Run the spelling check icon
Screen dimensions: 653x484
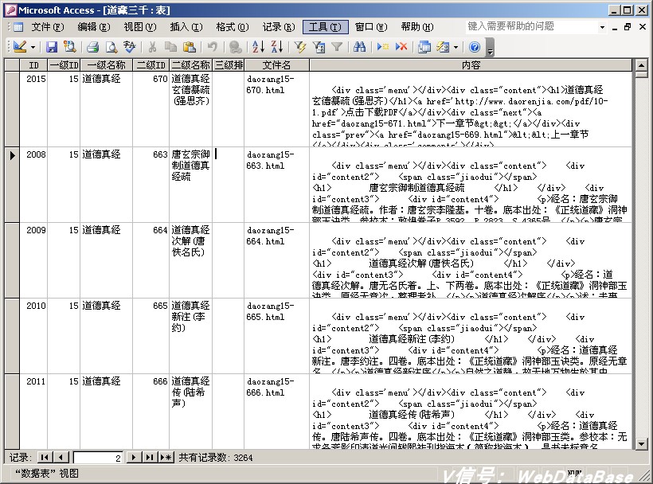click(x=130, y=47)
